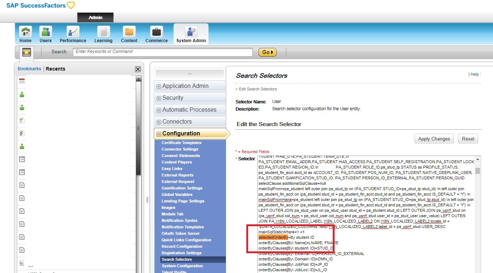Click the SAP SuccessFactors logo

tap(40, 5)
